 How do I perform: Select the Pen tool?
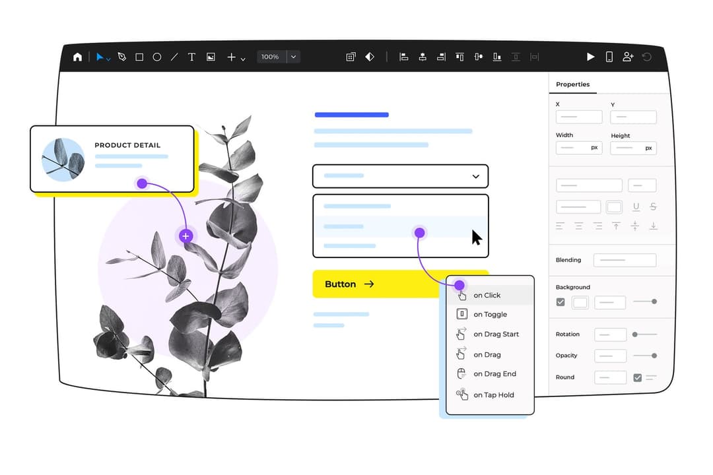pos(121,57)
